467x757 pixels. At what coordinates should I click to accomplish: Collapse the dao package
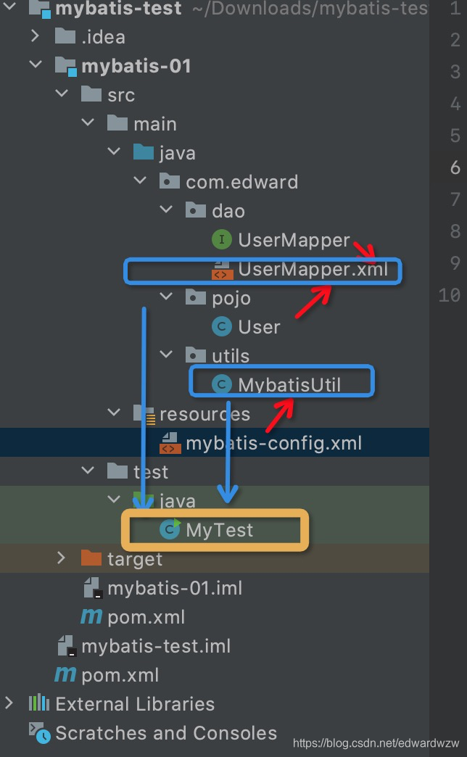[x=165, y=209]
